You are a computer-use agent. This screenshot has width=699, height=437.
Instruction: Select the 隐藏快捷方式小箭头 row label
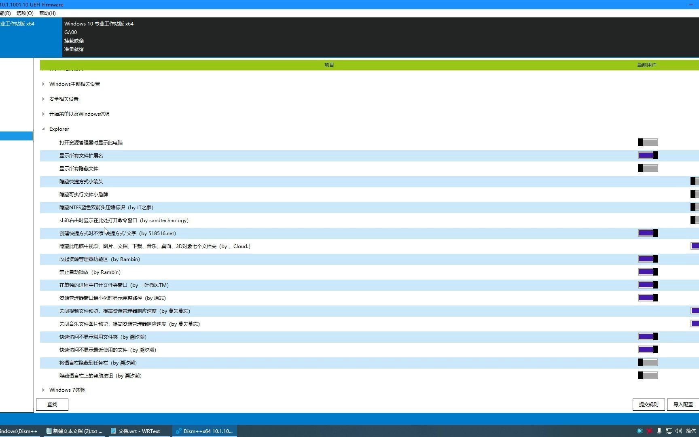coord(81,182)
